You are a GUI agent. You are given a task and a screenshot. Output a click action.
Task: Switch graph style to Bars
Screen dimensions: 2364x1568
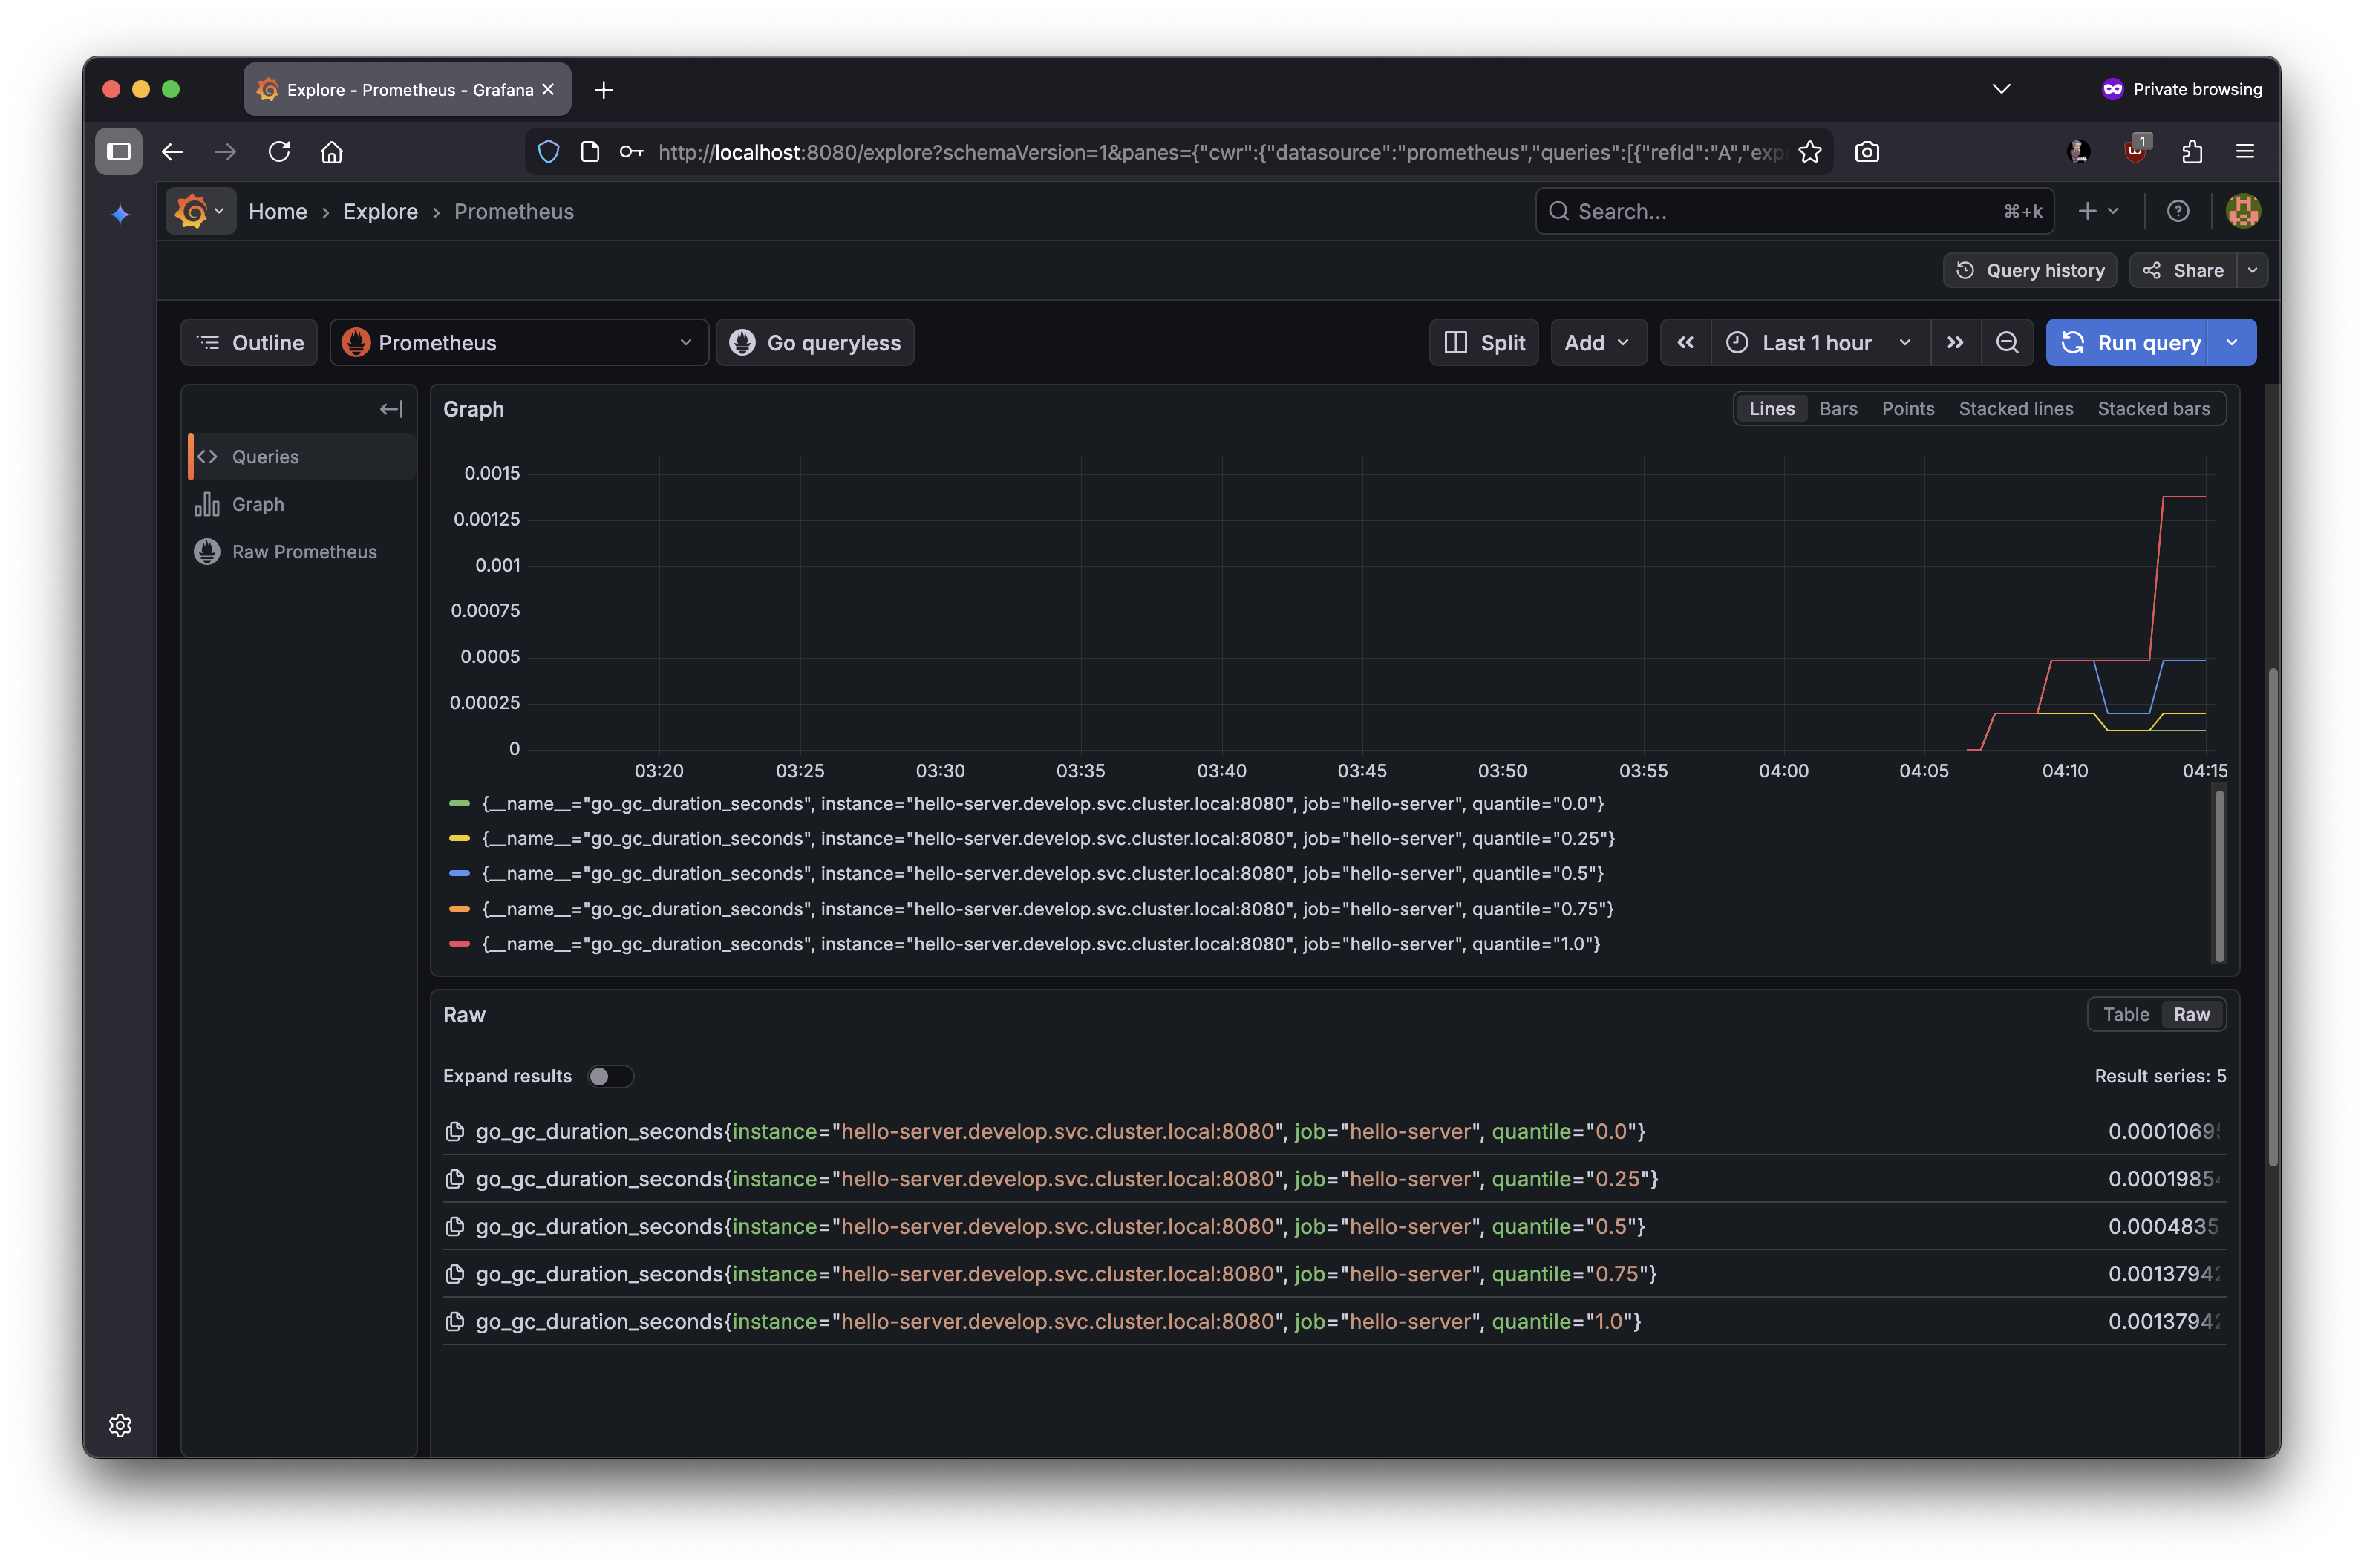[x=1838, y=409]
